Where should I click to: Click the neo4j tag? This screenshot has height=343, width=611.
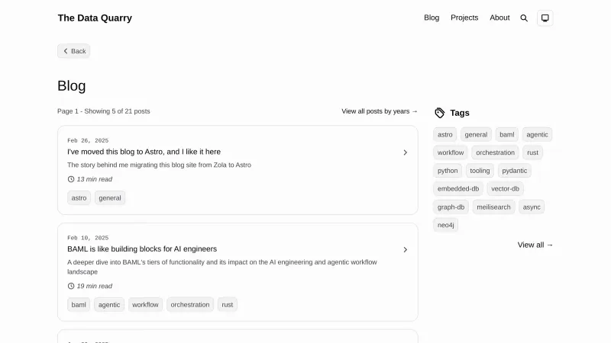445,225
